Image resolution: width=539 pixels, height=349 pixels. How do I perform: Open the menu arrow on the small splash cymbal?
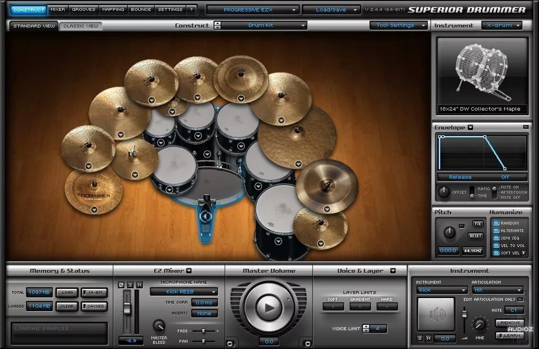pos(172,112)
